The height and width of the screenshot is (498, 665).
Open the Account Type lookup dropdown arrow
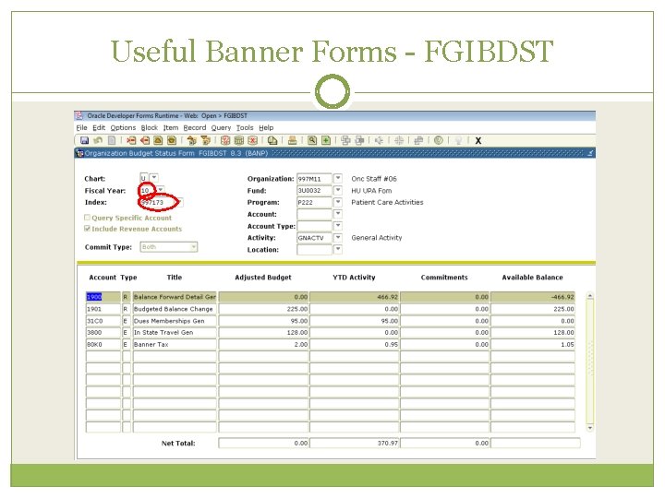pyautogui.click(x=338, y=226)
